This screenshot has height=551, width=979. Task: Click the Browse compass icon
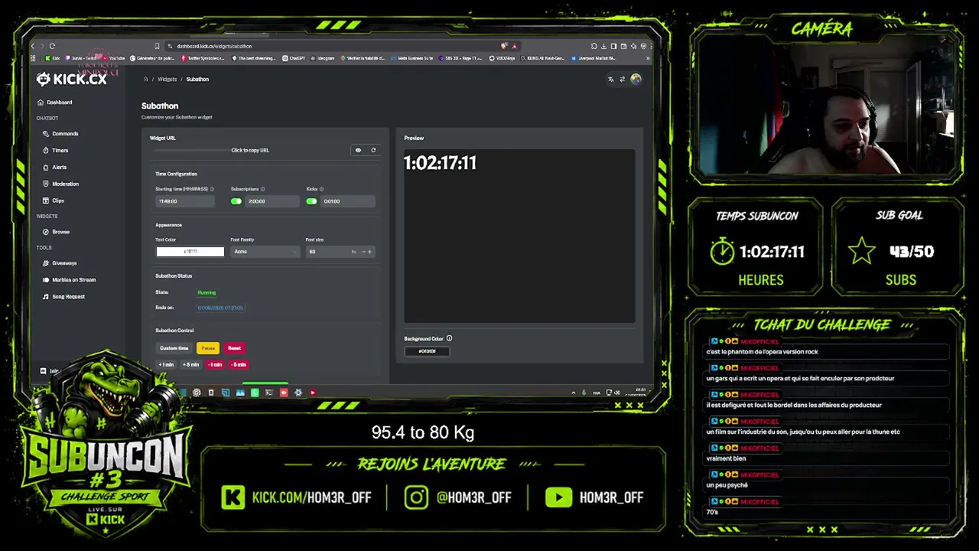click(x=46, y=232)
